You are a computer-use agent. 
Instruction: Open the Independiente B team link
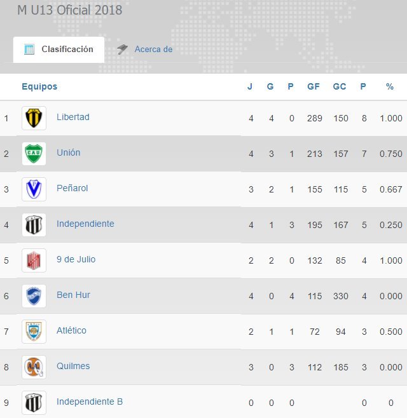[x=90, y=402]
